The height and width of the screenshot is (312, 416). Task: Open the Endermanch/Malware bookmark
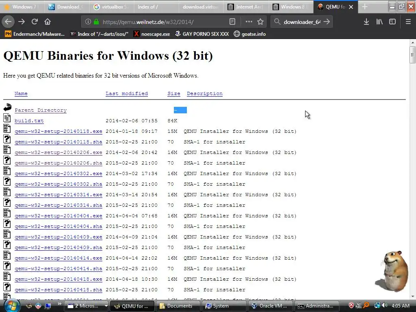[x=35, y=34]
